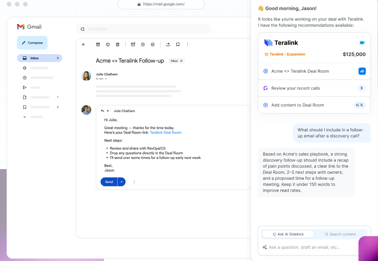The width and height of the screenshot is (378, 261).
Task: Open the Snoozed clock icon in sidebar
Action: pos(24,78)
